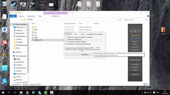Switch Explorer to details view icon
This screenshot has height=95, width=170.
point(145,84)
